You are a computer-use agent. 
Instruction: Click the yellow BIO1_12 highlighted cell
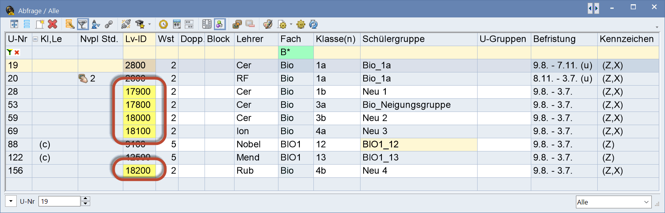click(x=418, y=144)
